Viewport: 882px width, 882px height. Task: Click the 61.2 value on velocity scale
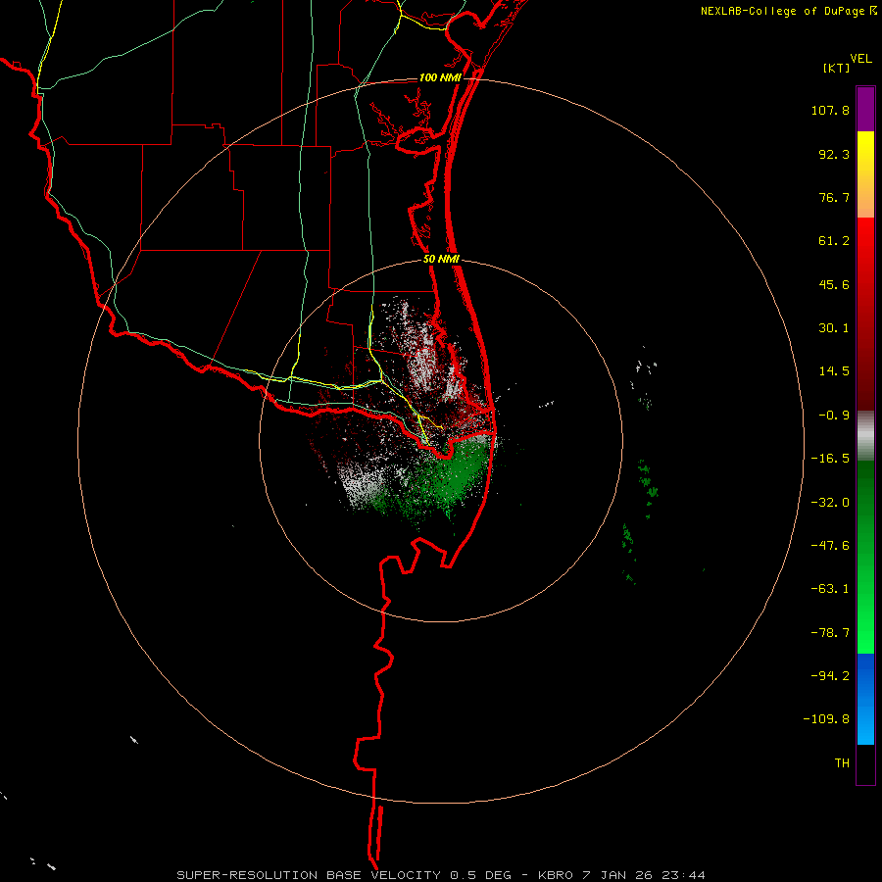(x=834, y=241)
